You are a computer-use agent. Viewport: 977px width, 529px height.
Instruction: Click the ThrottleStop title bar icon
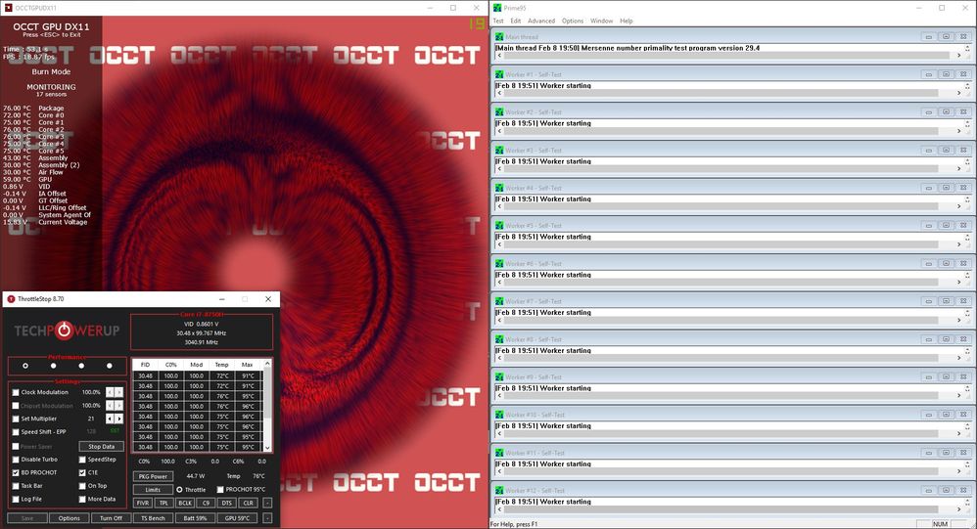tap(11, 299)
